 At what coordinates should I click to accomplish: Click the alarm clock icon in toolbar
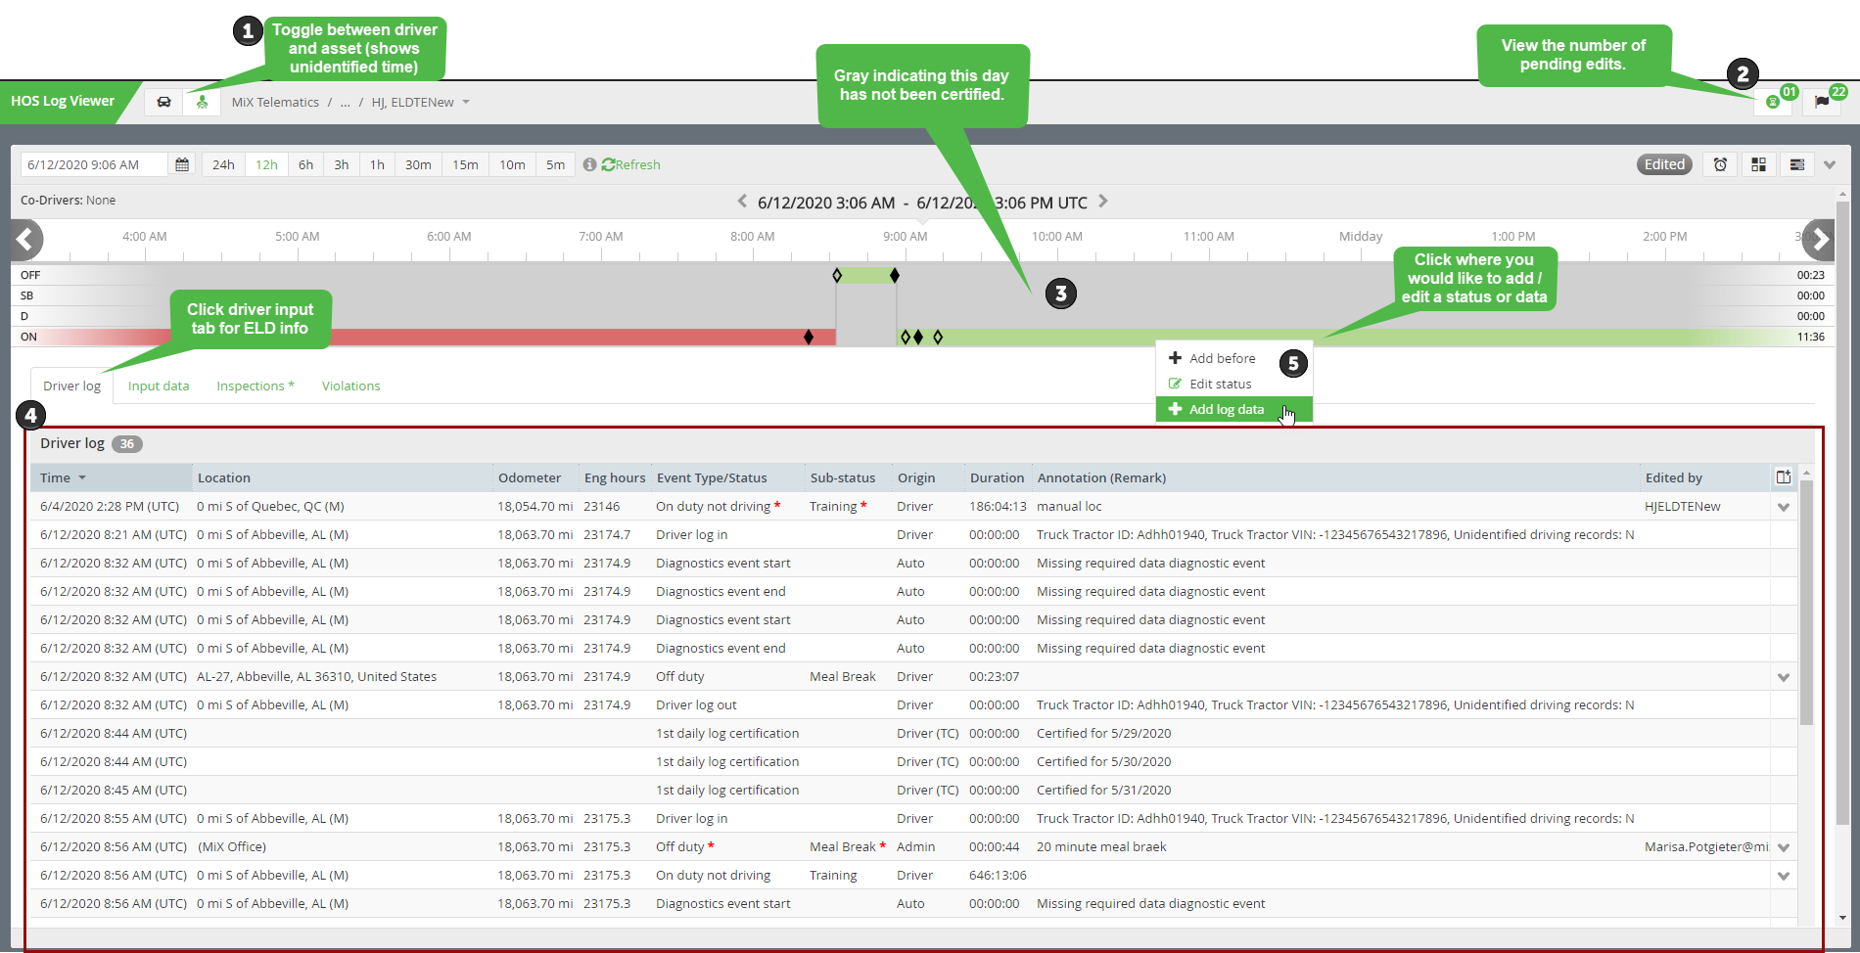point(1720,164)
